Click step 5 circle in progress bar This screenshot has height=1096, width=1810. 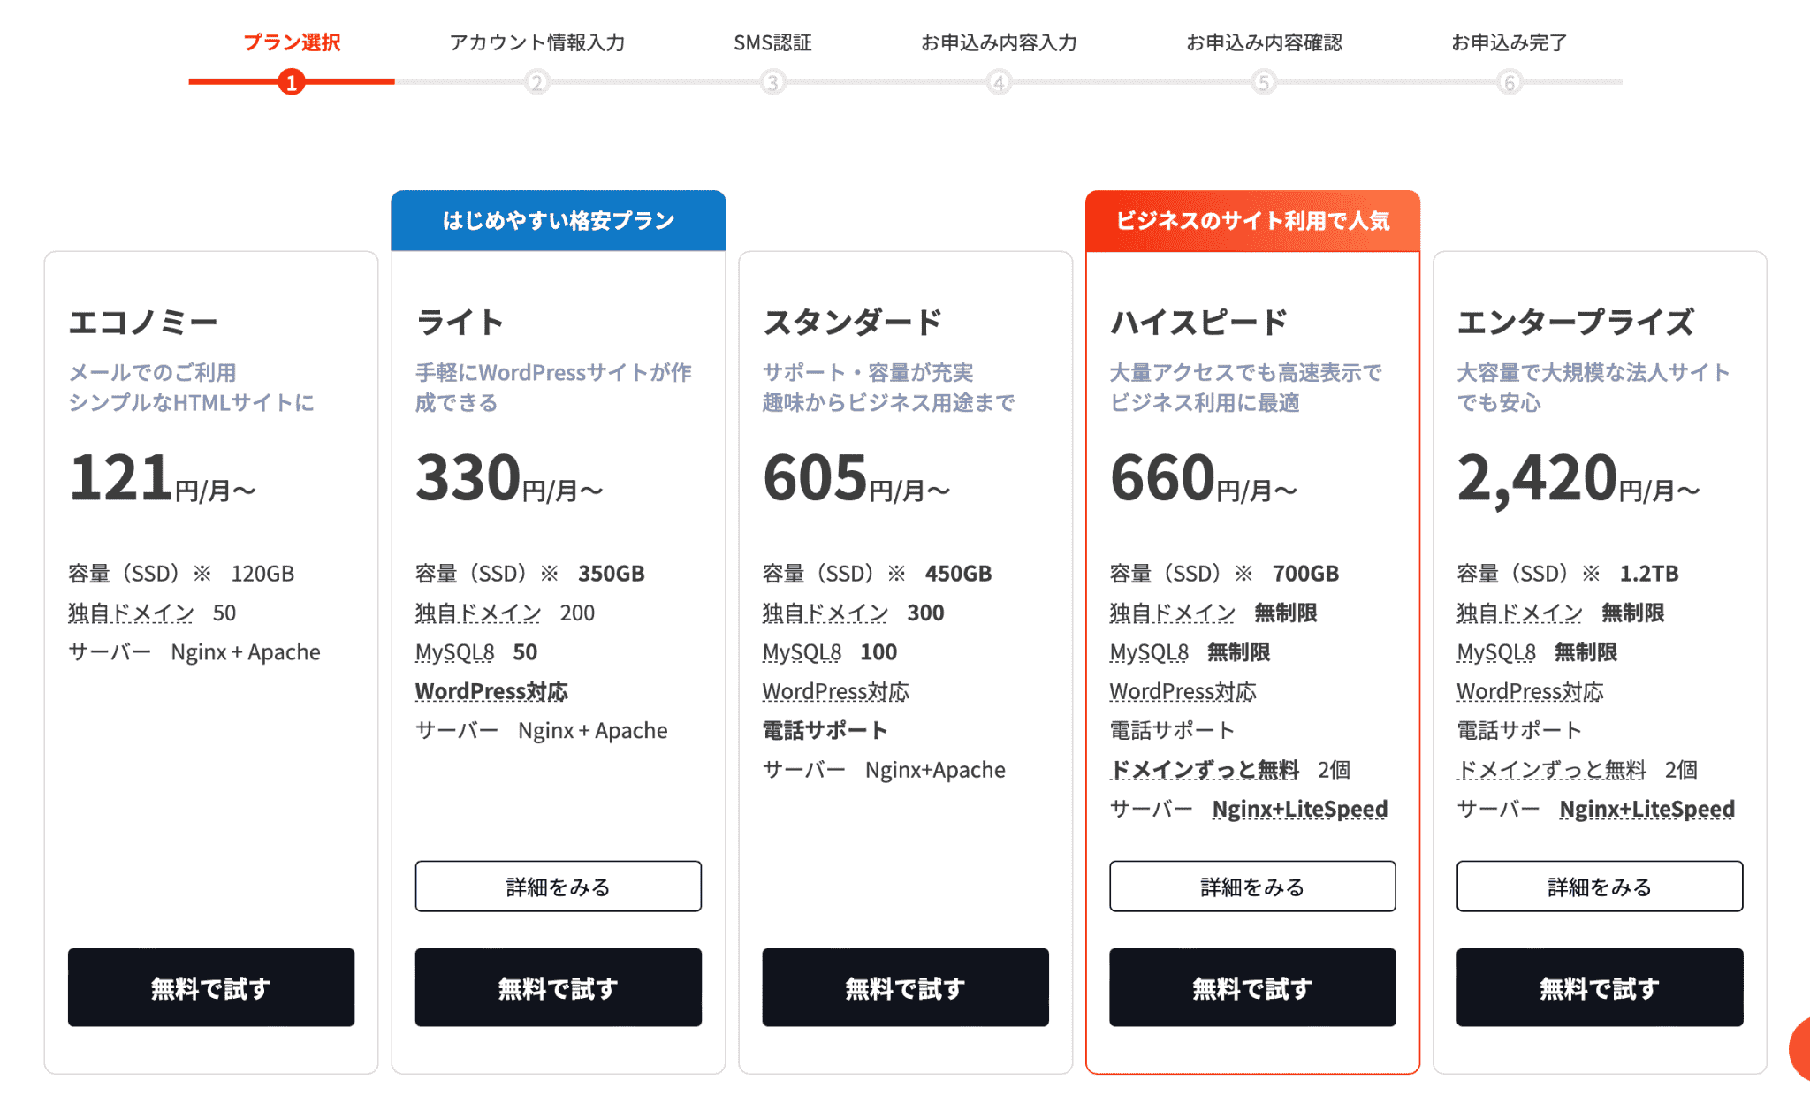click(x=1264, y=82)
